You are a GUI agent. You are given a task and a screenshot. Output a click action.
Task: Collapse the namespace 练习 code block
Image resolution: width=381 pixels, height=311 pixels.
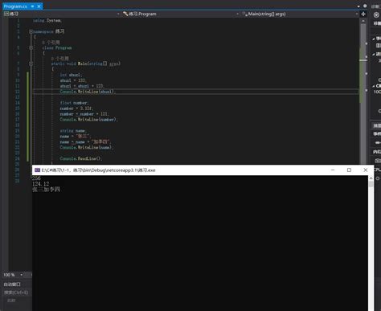coord(31,31)
